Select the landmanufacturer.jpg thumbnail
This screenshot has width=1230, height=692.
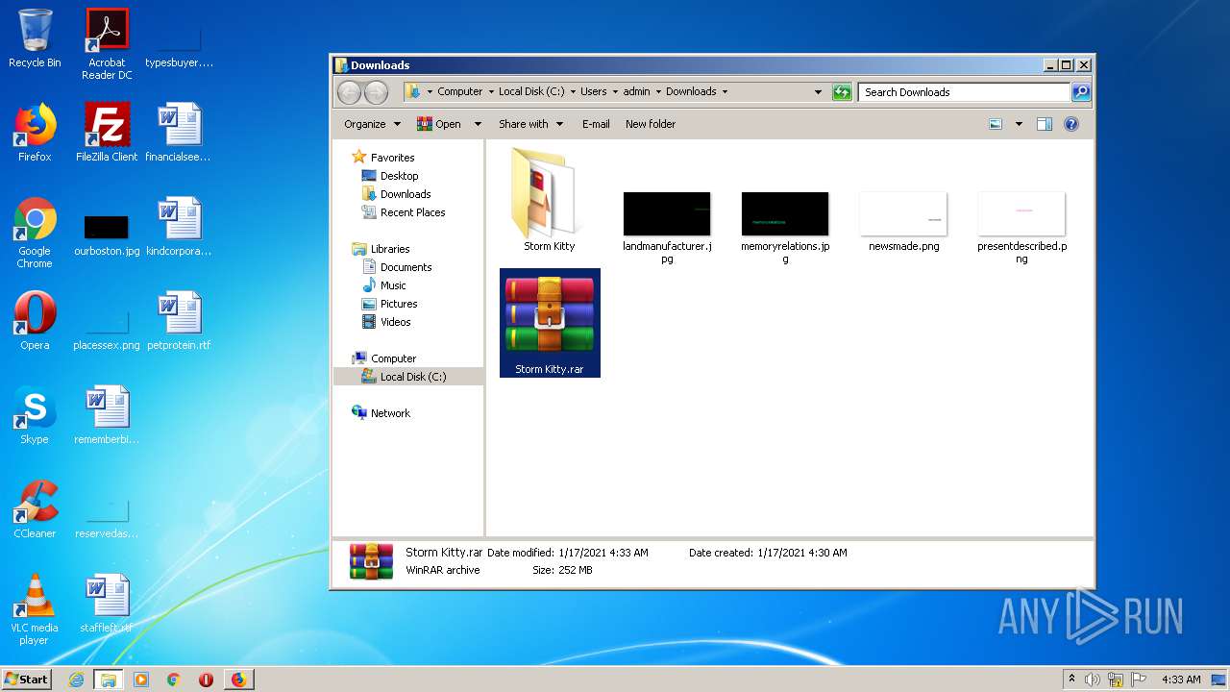pos(667,226)
